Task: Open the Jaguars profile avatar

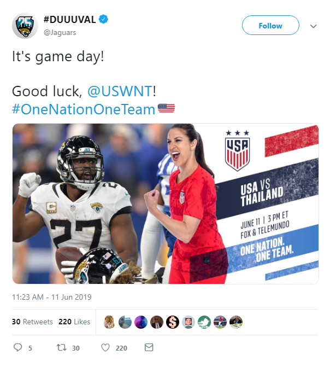Action: [25, 26]
